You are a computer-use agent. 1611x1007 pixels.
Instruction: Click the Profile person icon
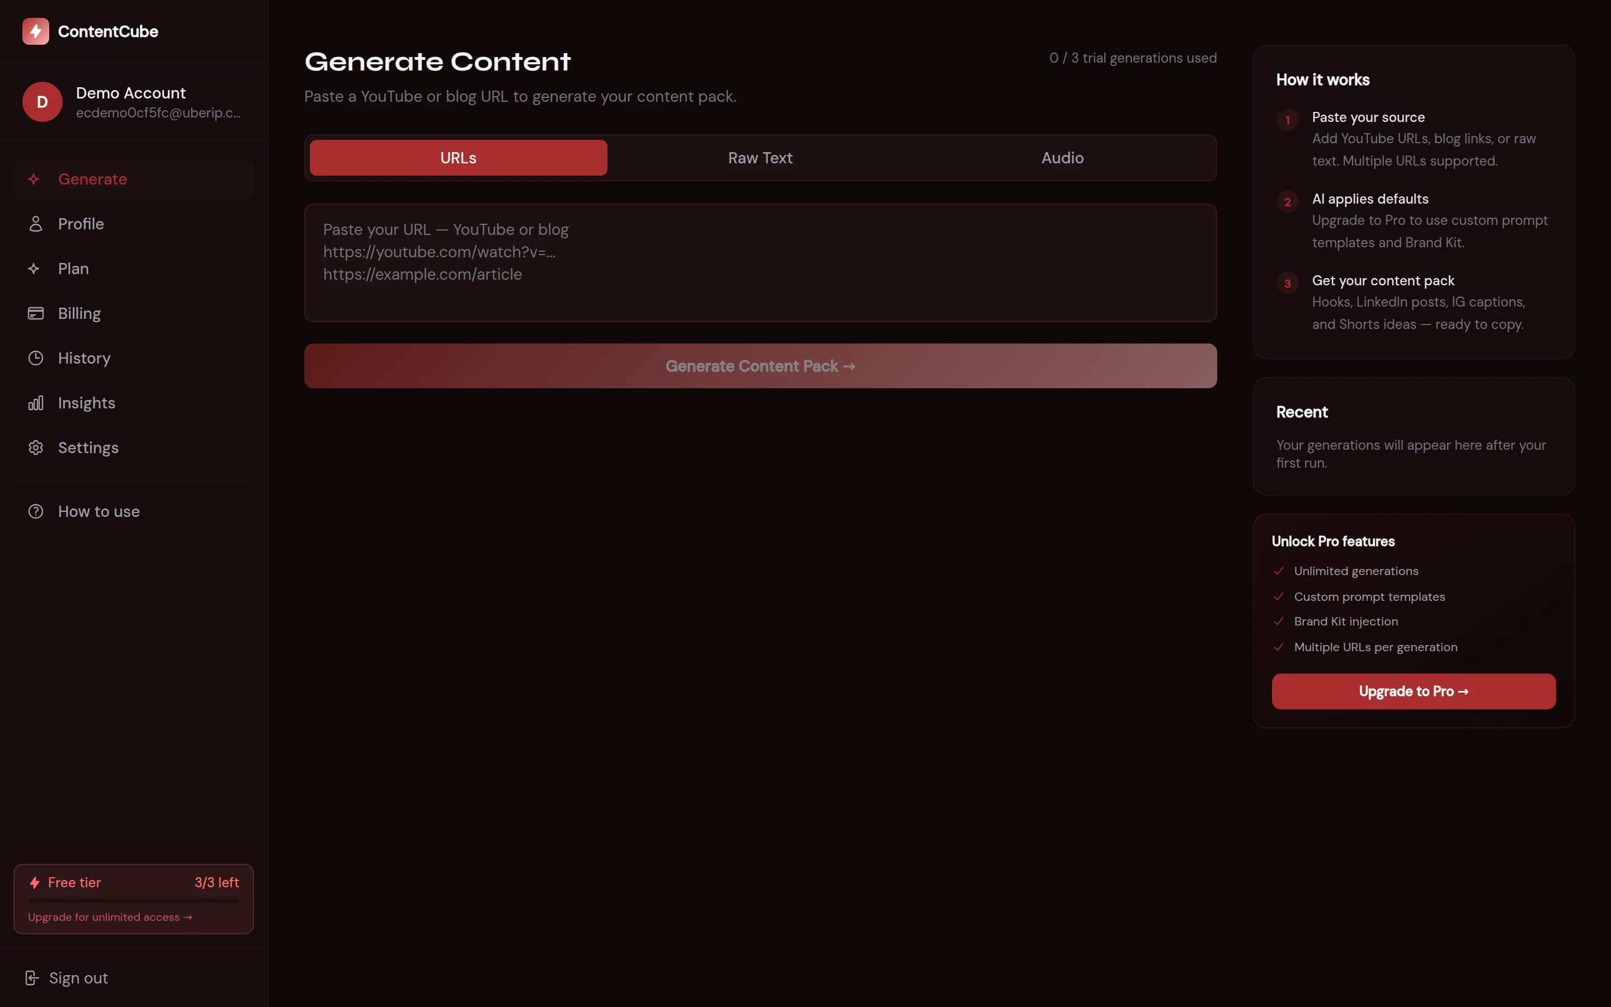tap(35, 224)
